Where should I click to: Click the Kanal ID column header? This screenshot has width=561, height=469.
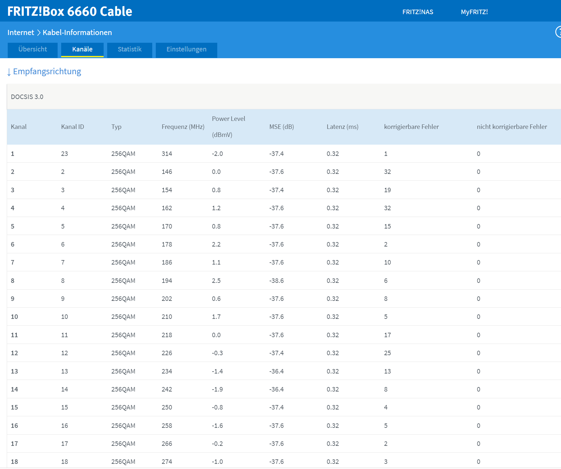click(x=72, y=127)
